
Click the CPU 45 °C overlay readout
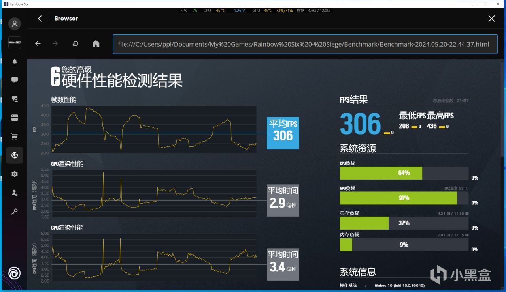tap(214, 11)
